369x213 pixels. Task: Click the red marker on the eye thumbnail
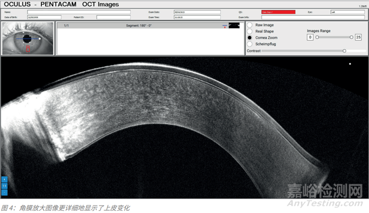[28, 49]
